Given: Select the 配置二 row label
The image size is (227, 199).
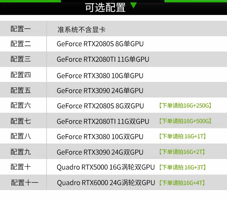Looking at the screenshot, I should click(21, 44).
